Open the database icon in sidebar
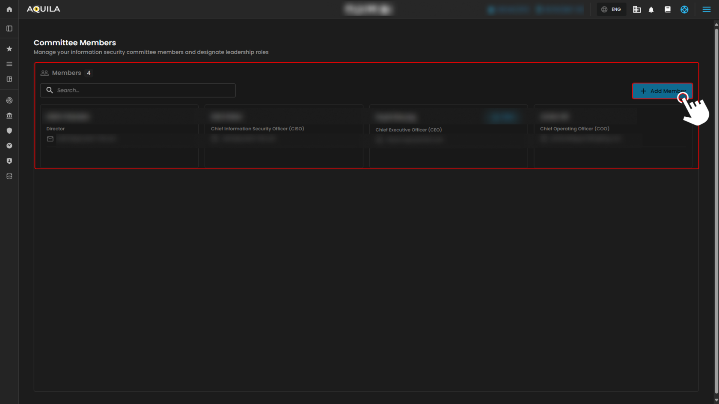719x404 pixels. (9, 176)
